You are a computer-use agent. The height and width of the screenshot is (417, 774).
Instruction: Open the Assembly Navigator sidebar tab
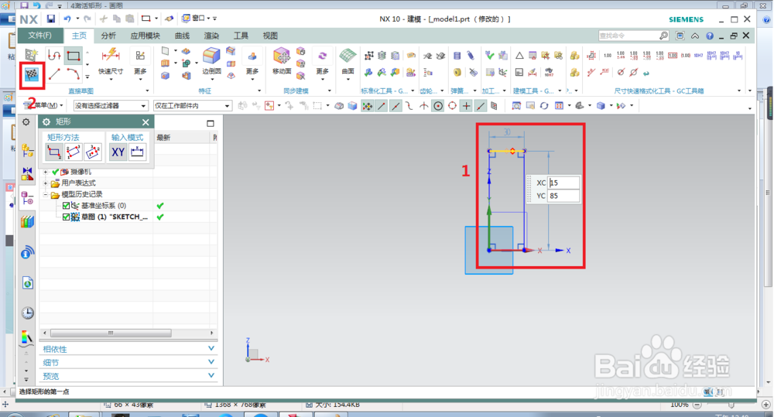pyautogui.click(x=28, y=150)
